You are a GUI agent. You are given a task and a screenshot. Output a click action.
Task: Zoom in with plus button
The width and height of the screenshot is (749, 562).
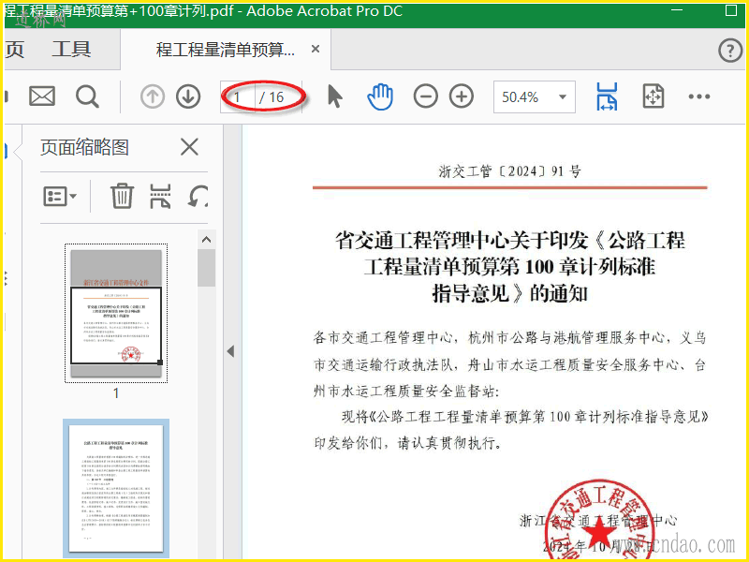462,96
